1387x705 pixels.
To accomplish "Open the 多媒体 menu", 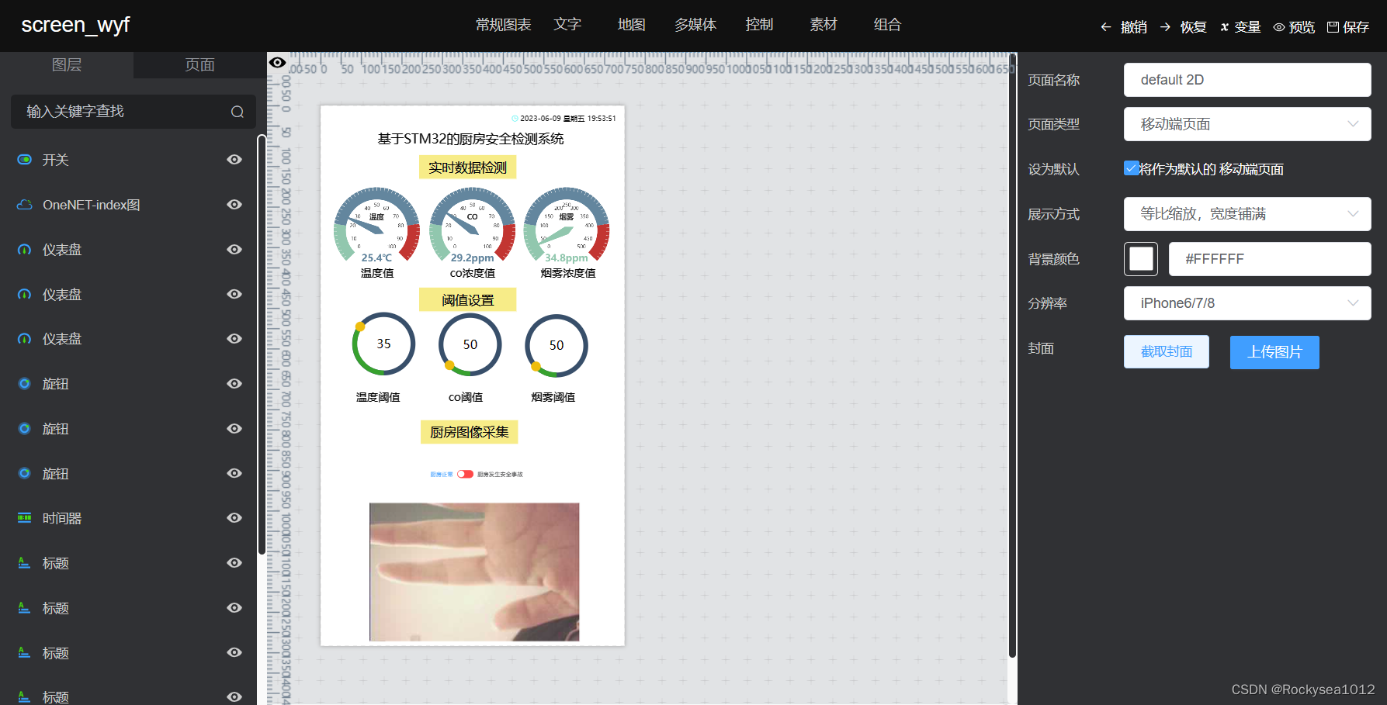I will (695, 24).
